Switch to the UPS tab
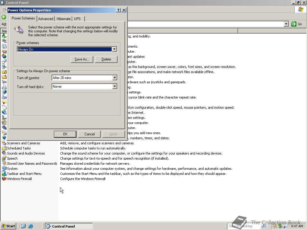This screenshot has width=307, height=230. click(x=77, y=19)
